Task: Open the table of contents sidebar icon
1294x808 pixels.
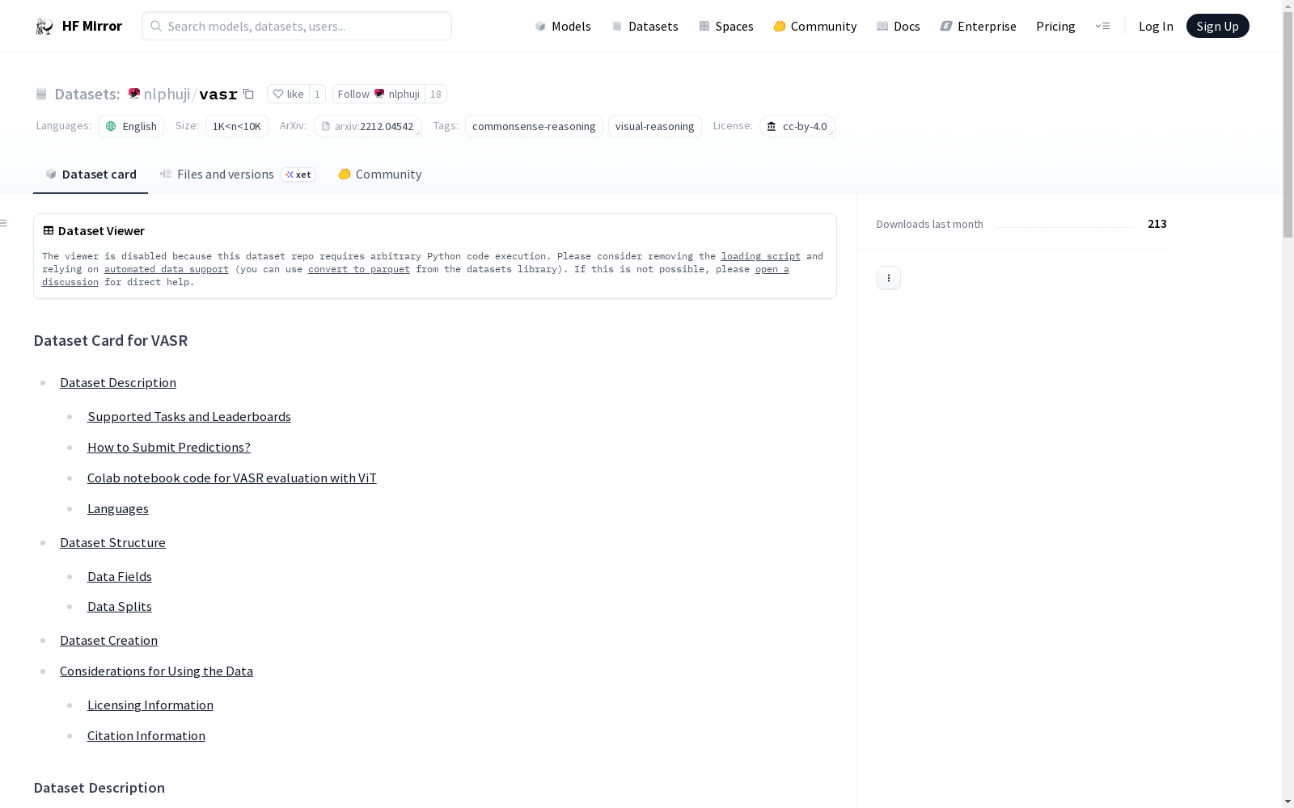Action: (x=4, y=223)
